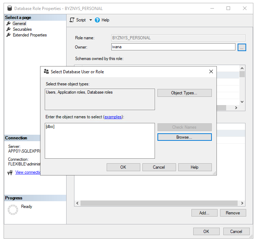Viewport: 258px width, 243px height.
Task: Cancel the Select Database User dialog
Action: [159, 167]
